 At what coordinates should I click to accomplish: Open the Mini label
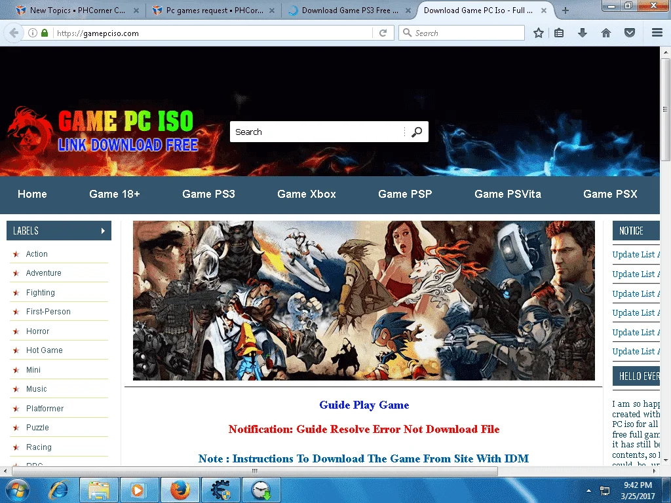pos(33,370)
